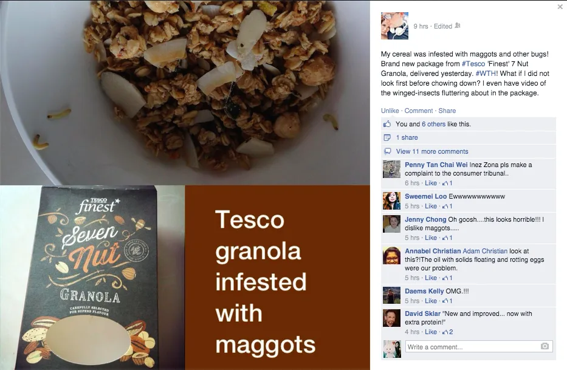This screenshot has width=567, height=370.
Task: Click the Comment action under the post
Action: tap(418, 111)
